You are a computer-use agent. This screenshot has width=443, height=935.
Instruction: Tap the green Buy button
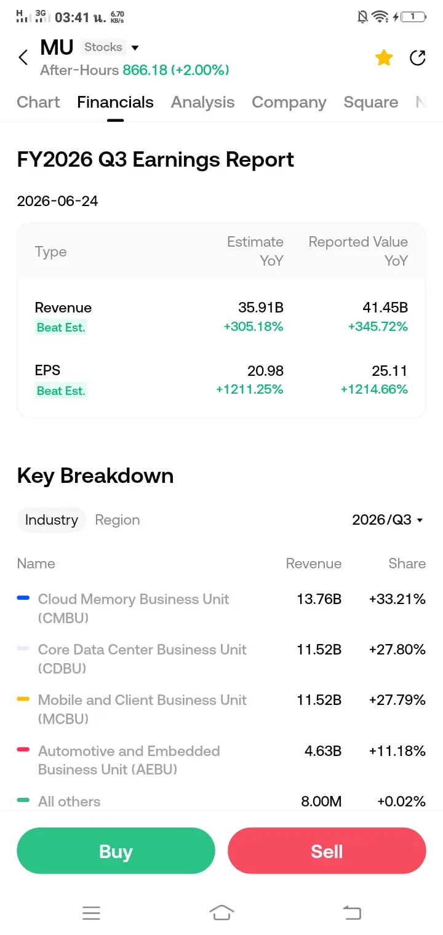pos(116,851)
